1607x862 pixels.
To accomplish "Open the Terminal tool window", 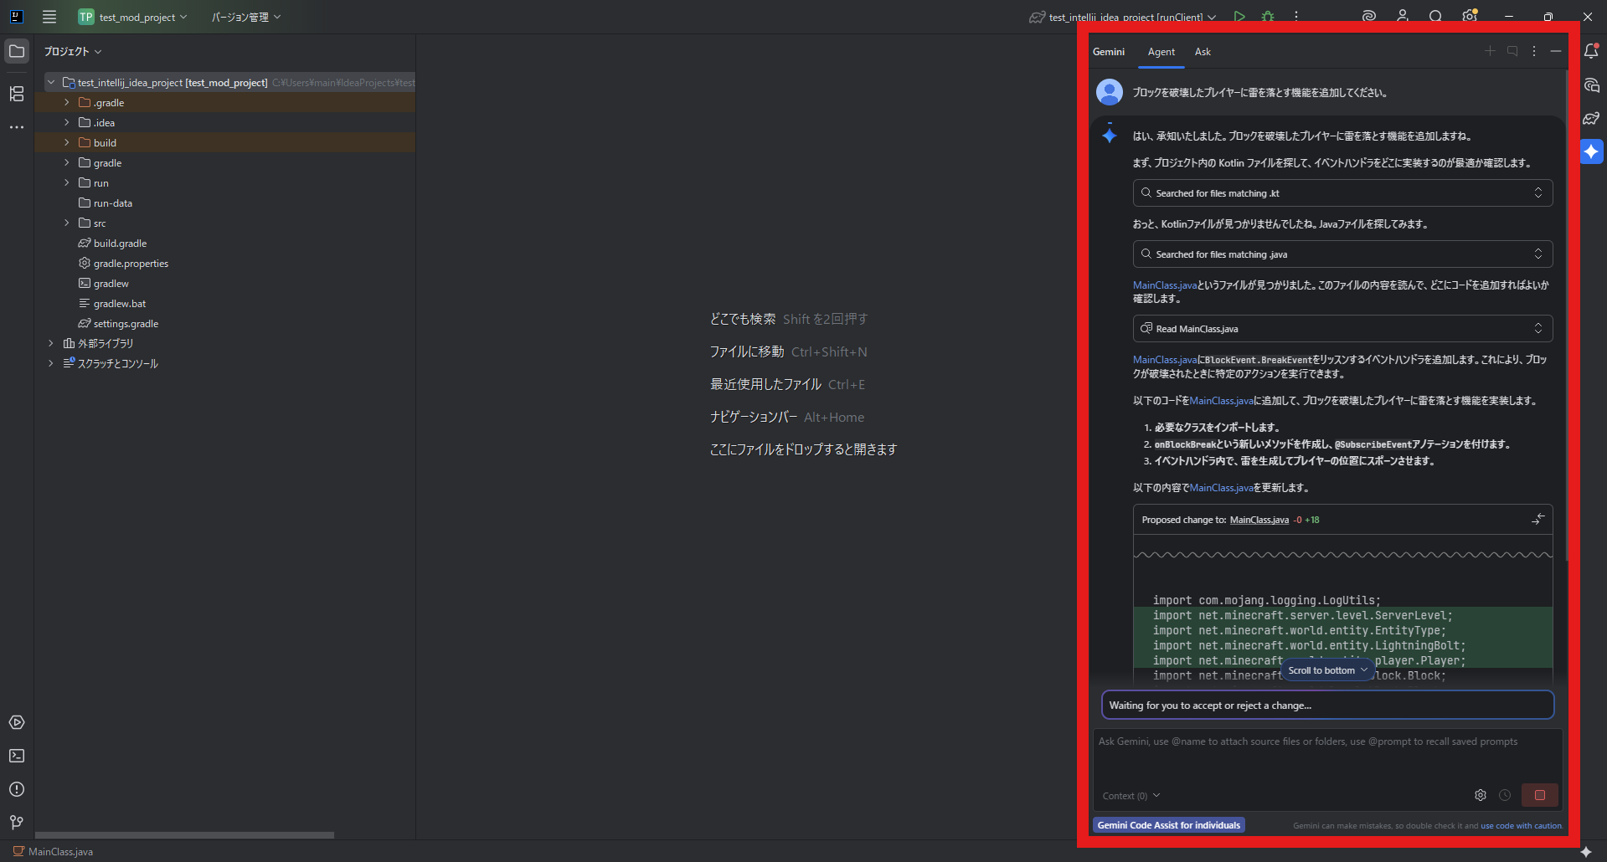I will tap(17, 756).
